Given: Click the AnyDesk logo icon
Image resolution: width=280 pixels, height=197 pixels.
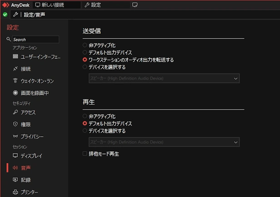Looking at the screenshot, I should tap(5, 5).
